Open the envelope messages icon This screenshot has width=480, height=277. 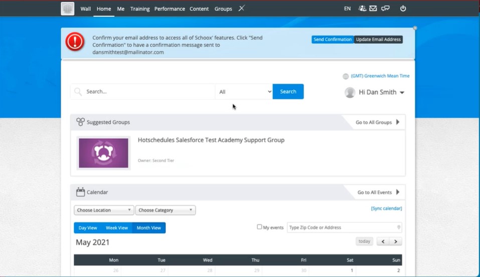(373, 9)
